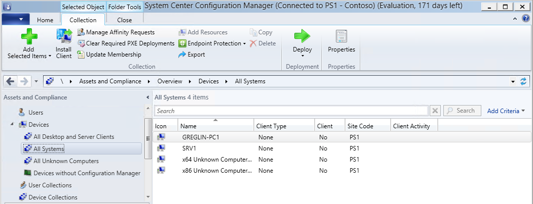
Task: Select the Collection ribbon tab
Action: (x=83, y=20)
